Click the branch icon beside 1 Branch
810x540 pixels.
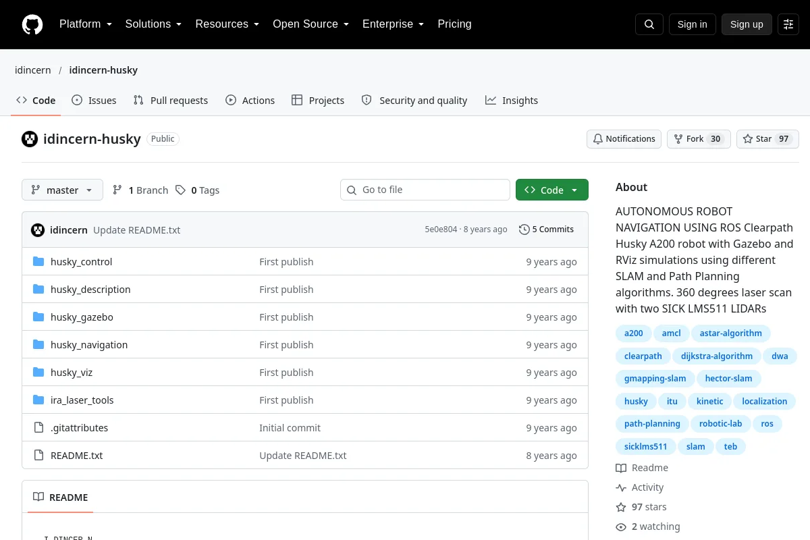117,190
